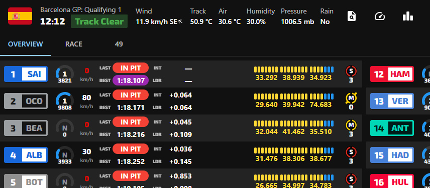Screen dimensions: 430x188
Task: Click ALB's best lap time 1:18.252
Action: tap(131, 161)
